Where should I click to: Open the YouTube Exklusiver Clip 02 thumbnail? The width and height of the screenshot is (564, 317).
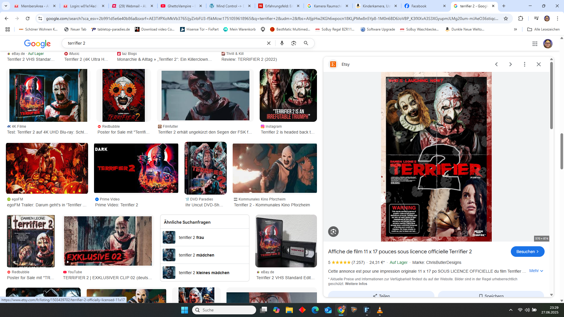pos(108,241)
